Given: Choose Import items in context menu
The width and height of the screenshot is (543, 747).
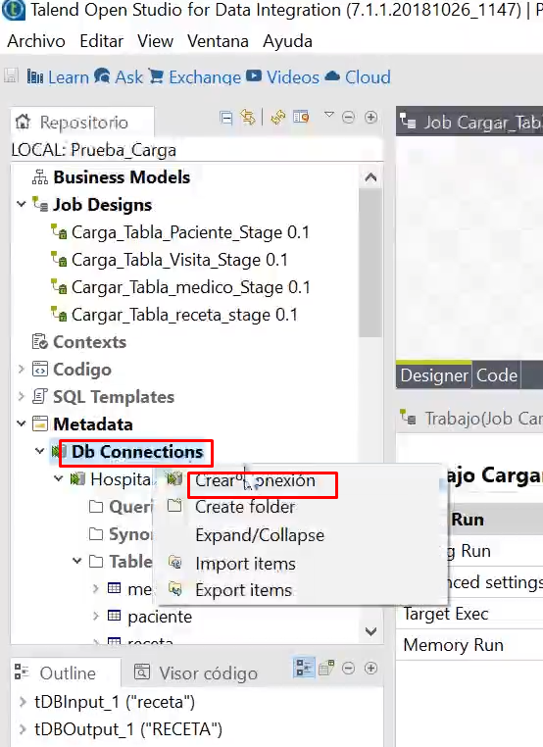Looking at the screenshot, I should [245, 564].
